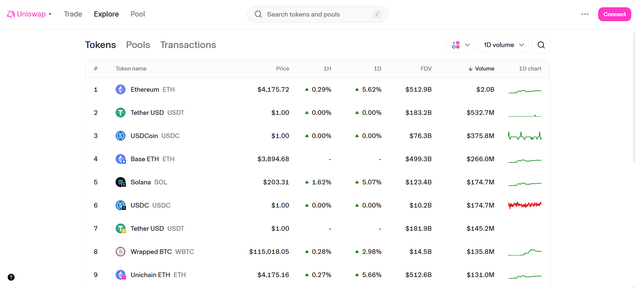Open the Unichain ETH token row
635x288 pixels.
[317, 275]
